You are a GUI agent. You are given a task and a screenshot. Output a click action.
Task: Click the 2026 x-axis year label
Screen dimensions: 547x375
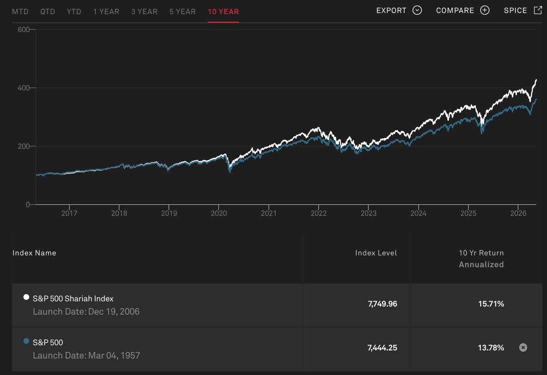[x=518, y=213]
